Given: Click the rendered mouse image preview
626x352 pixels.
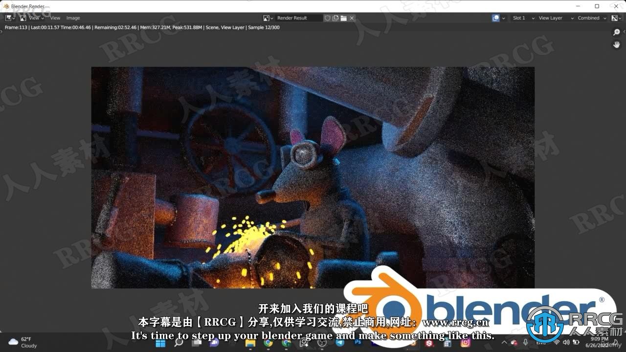Looking at the screenshot, I should (x=313, y=177).
